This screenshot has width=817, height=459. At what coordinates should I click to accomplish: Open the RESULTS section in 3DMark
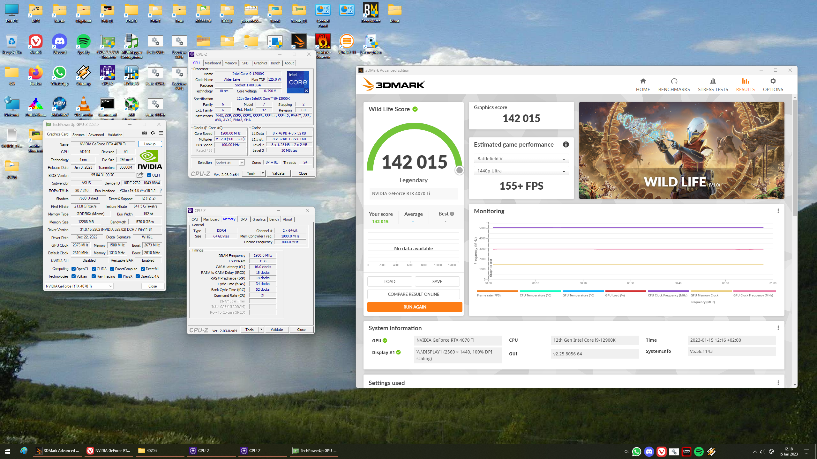pos(745,85)
